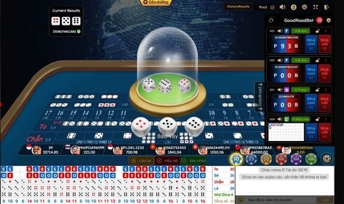Select Nhà con on table A01
Screen dimensions: 344x204
pos(311,44)
